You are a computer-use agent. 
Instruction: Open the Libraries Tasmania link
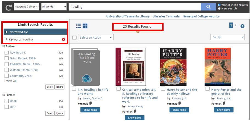166,16
